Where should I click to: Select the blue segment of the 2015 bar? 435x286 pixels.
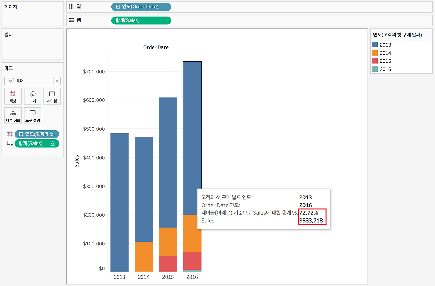168,163
